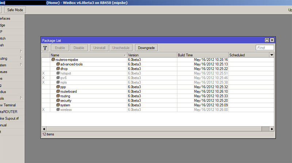Click the Enable button
Viewport: 292px width, 163px height.
click(x=60, y=48)
